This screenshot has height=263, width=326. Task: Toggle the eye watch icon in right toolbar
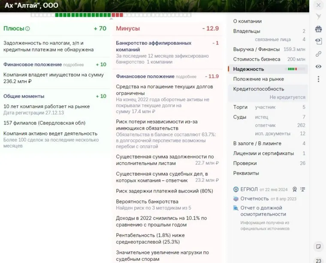318,67
